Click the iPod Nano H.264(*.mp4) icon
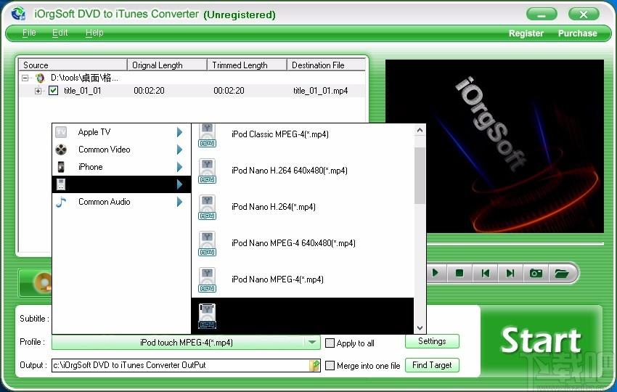This screenshot has width=617, height=392. [x=207, y=208]
